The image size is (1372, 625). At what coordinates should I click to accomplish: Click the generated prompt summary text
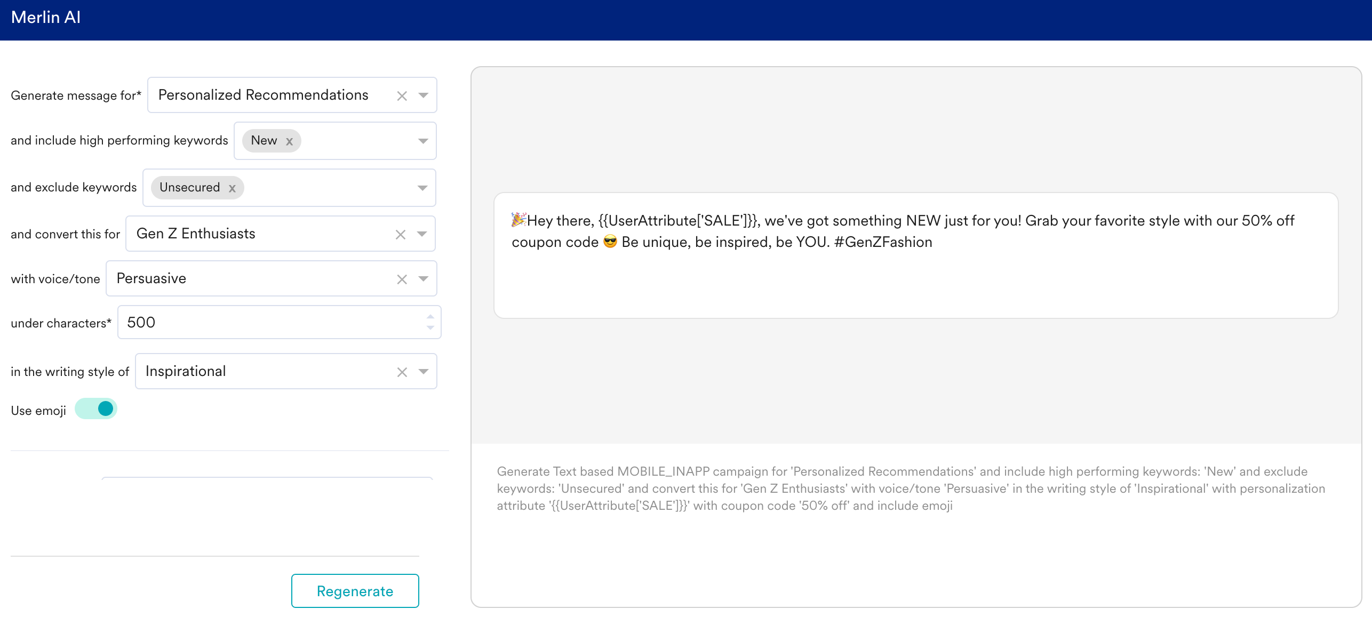(x=910, y=488)
